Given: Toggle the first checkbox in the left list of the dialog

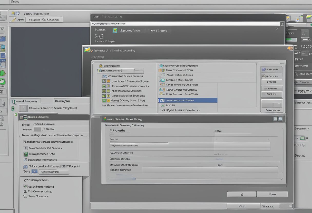Looking at the screenshot, I should click(x=104, y=81).
